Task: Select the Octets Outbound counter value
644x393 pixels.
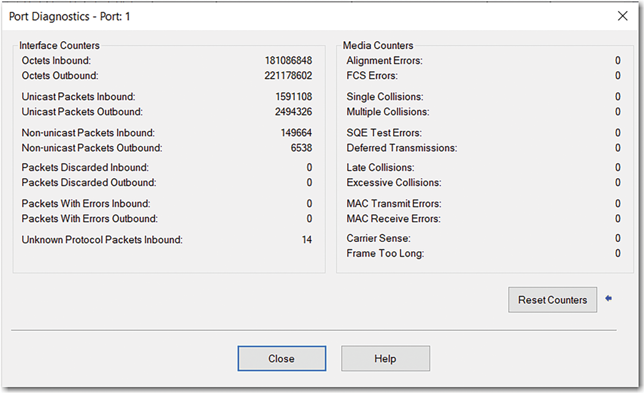Action: coord(289,76)
